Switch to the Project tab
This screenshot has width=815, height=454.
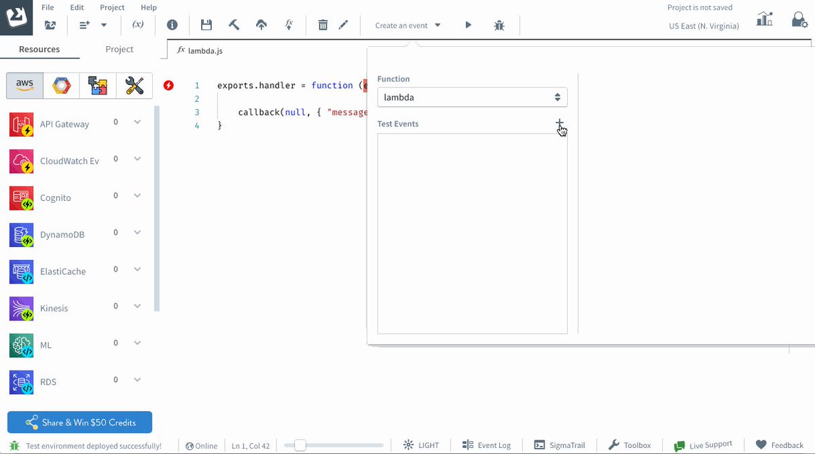120,49
